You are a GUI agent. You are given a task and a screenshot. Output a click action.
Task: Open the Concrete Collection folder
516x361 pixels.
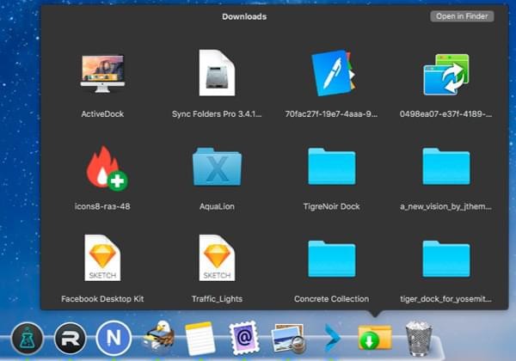click(x=332, y=259)
